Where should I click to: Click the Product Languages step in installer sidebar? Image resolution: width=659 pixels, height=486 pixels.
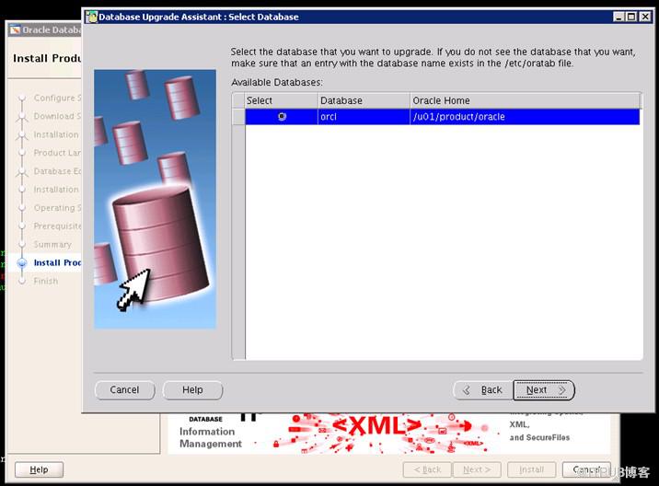coord(57,153)
